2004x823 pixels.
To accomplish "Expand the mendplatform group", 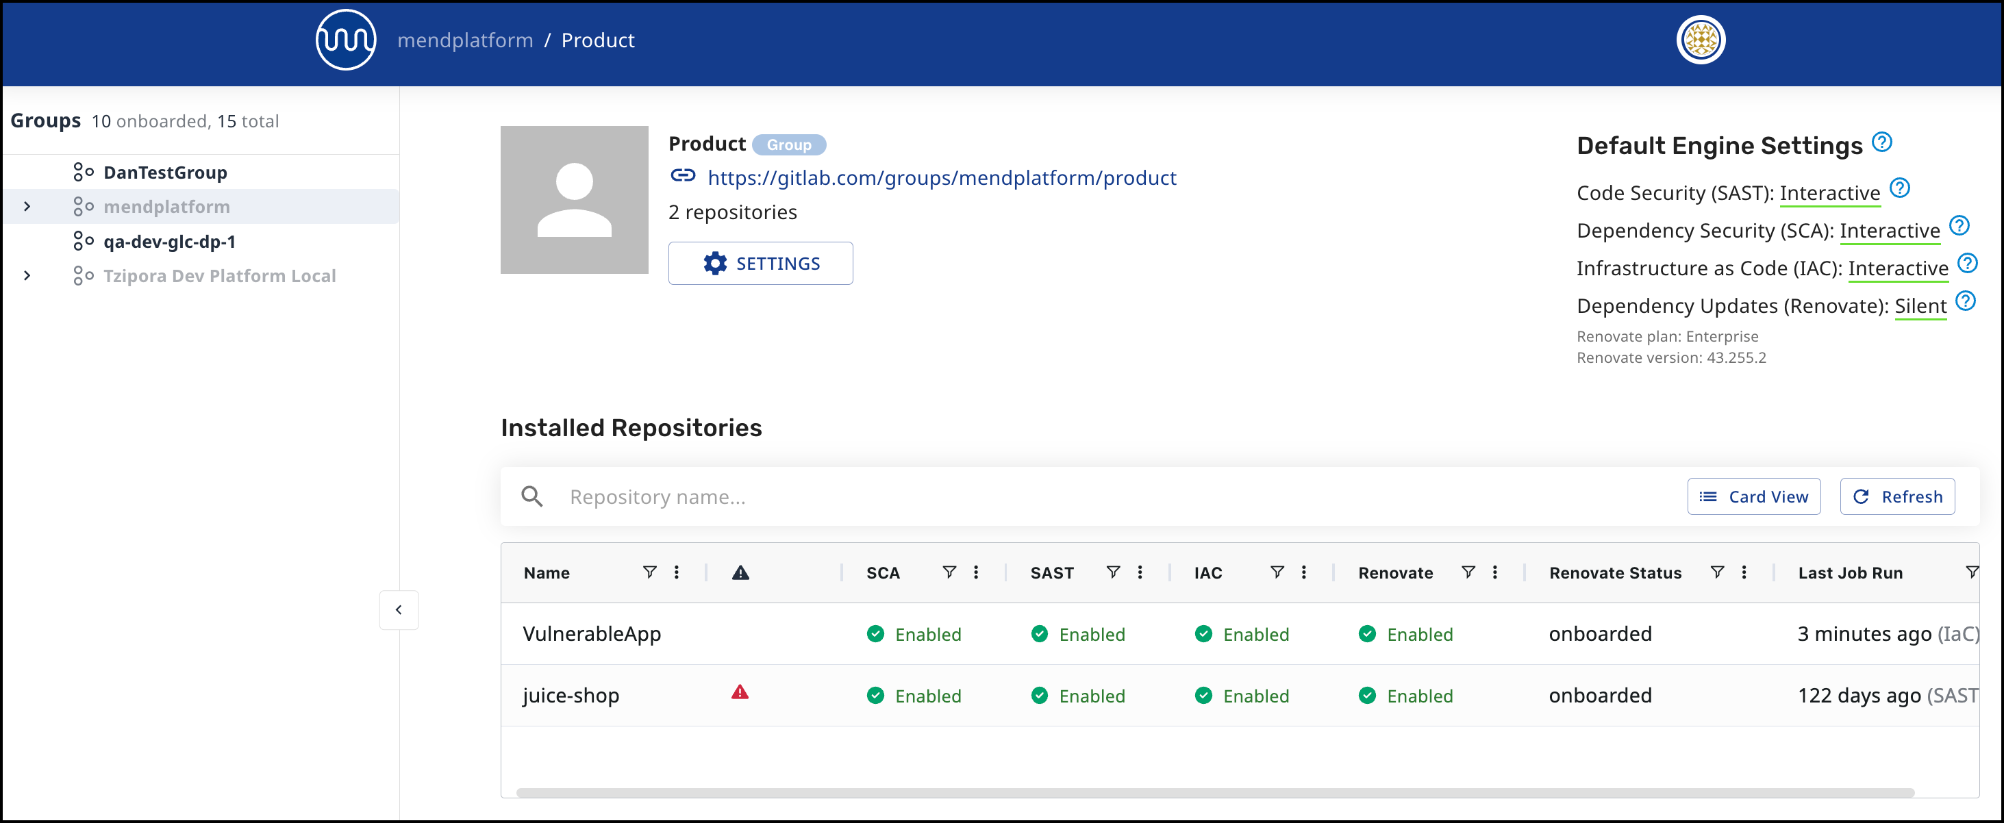I will point(27,206).
